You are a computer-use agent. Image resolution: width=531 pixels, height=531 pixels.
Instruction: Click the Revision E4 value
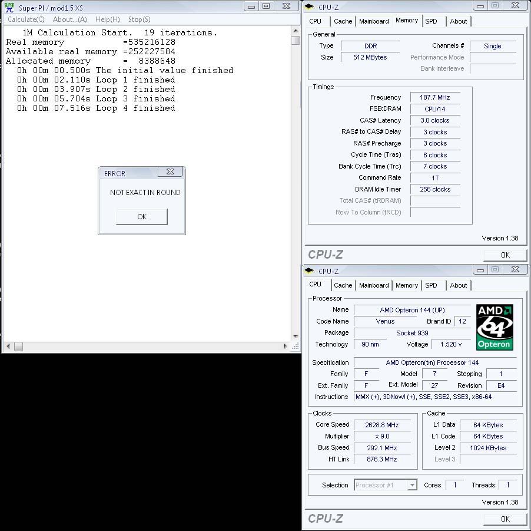[x=501, y=385]
